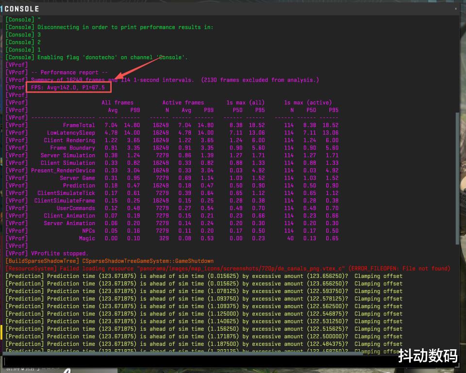Click the "1s max (active)" column header
466x373 pixels.
click(308, 102)
